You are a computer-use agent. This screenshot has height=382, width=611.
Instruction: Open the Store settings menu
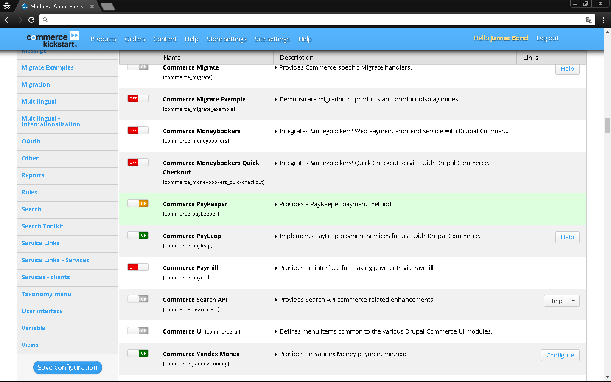(227, 39)
